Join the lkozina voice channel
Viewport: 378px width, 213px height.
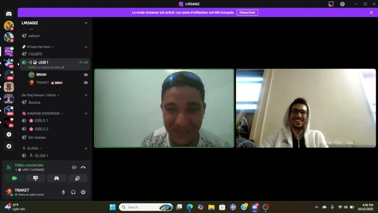55,102
